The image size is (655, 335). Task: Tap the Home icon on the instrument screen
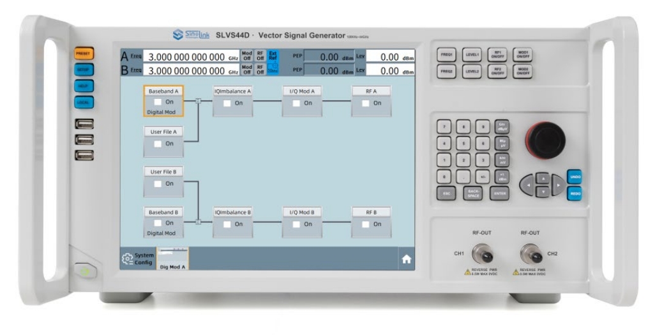pyautogui.click(x=406, y=260)
